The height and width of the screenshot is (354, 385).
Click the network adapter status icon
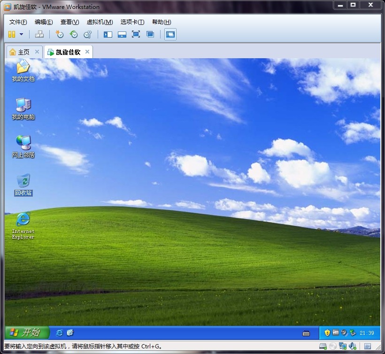click(343, 346)
